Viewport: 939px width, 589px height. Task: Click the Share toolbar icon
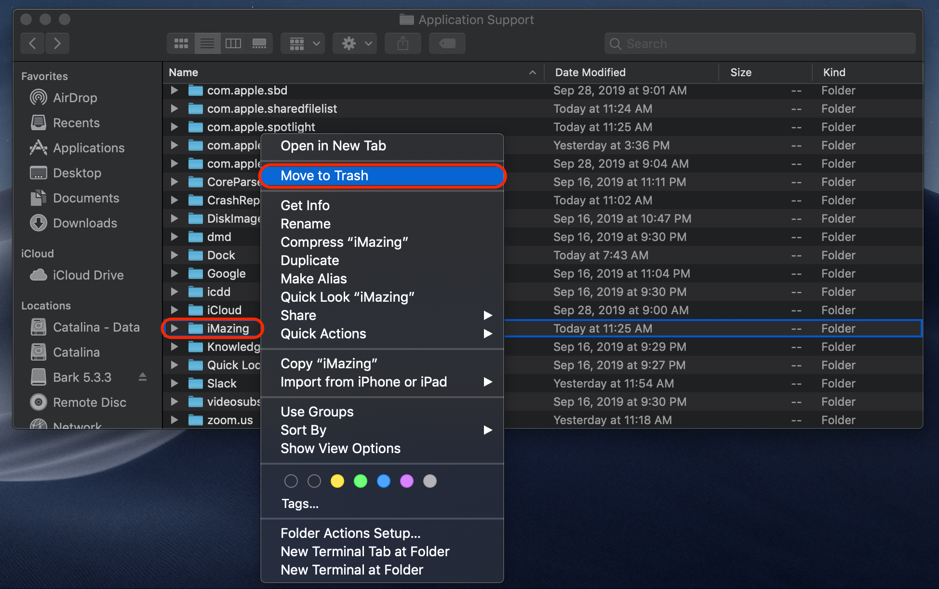(x=402, y=43)
